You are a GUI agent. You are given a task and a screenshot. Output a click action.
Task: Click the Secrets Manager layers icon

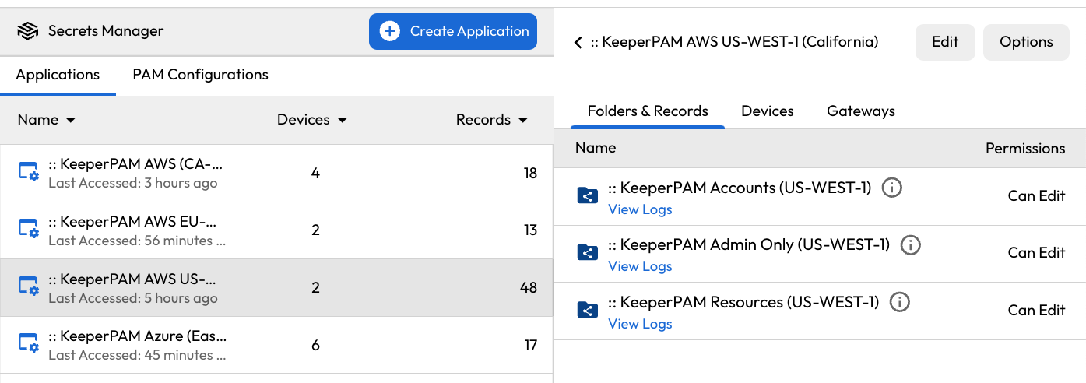click(x=28, y=31)
